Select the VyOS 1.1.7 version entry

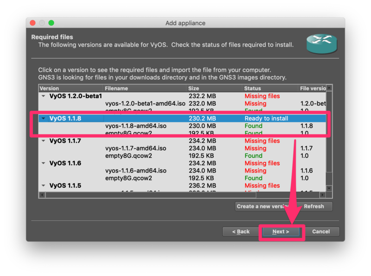(65, 141)
